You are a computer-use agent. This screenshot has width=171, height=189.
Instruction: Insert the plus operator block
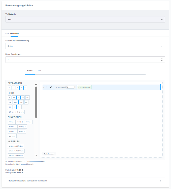pyautogui.click(x=9, y=88)
